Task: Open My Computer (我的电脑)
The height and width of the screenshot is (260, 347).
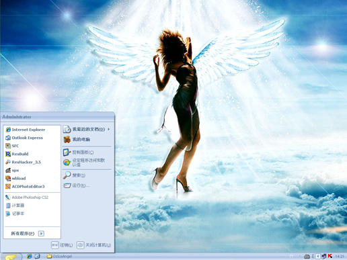Action: coord(87,140)
